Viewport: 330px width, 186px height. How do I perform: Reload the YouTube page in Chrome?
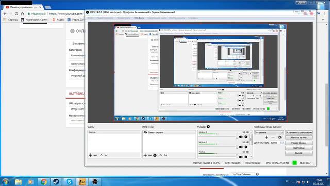pyautogui.click(x=16, y=14)
